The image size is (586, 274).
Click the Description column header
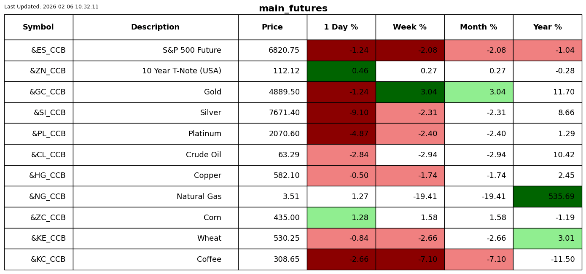[155, 27]
